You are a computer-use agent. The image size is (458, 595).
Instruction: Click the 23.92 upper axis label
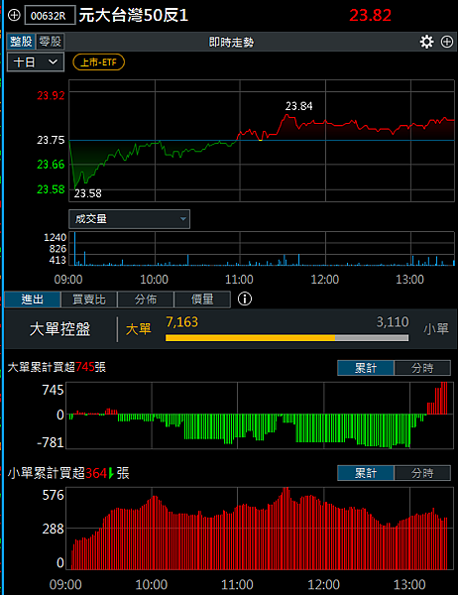(x=51, y=95)
